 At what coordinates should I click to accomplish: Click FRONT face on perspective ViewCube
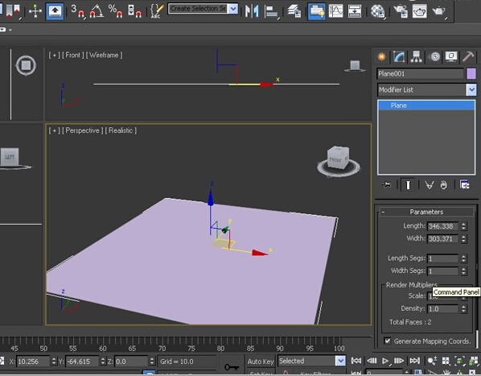[x=335, y=160]
